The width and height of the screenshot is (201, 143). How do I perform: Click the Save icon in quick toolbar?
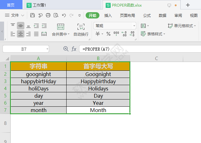(33, 15)
